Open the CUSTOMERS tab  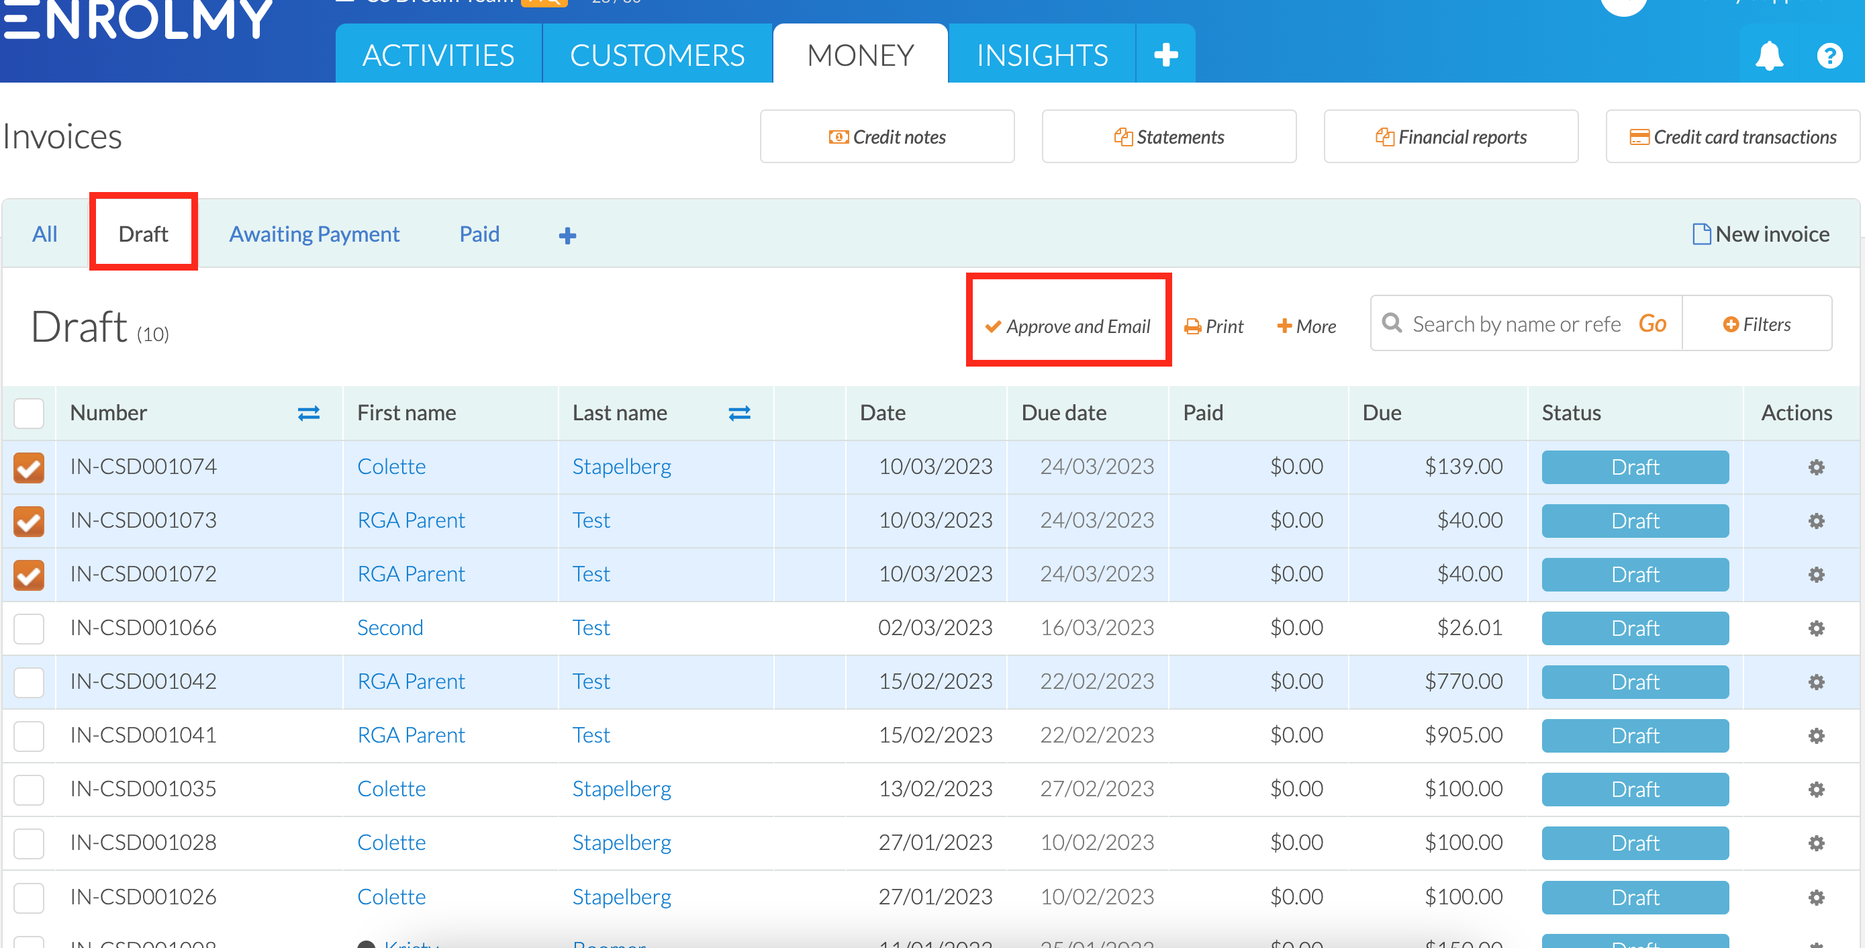pos(657,55)
